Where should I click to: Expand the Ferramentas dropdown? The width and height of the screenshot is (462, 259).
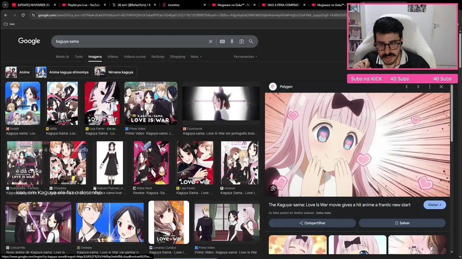tap(245, 56)
